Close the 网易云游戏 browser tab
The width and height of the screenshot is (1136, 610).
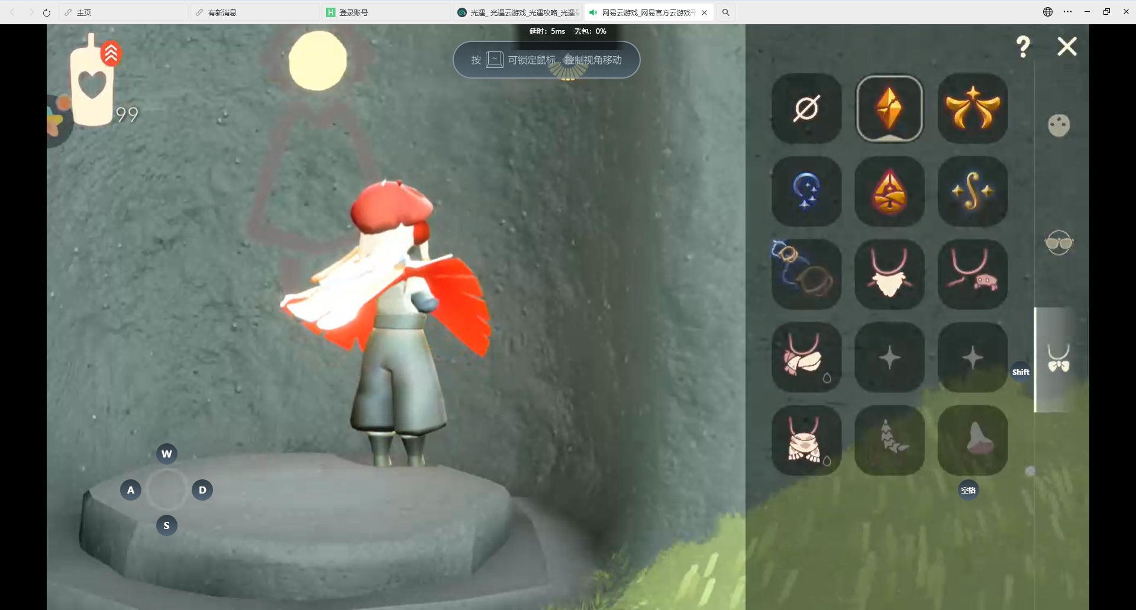coord(704,12)
